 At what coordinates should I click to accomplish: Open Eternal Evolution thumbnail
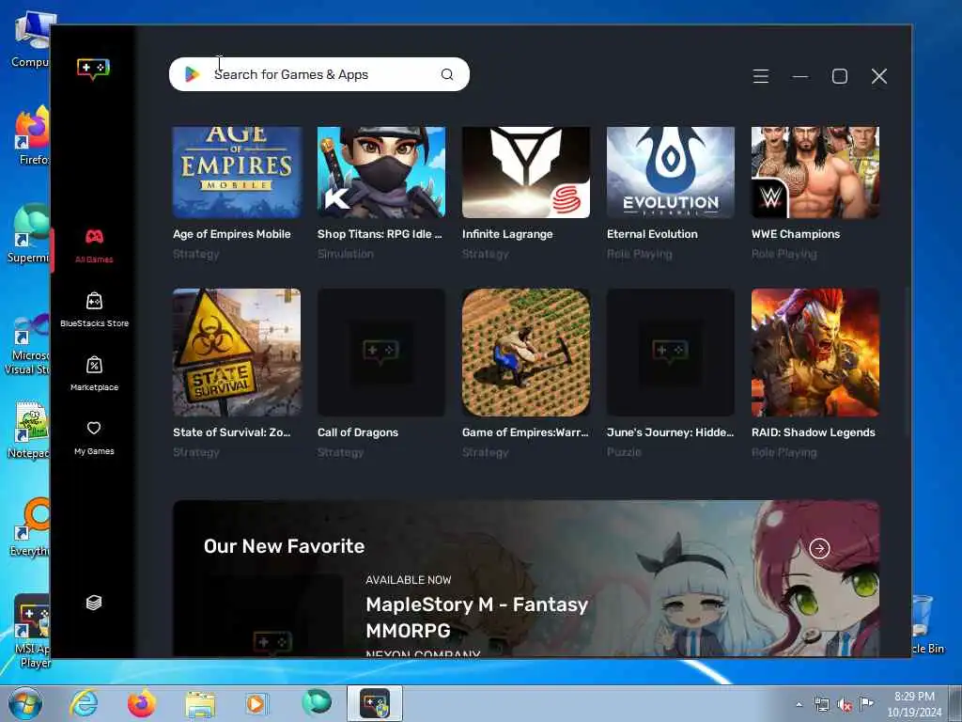[671, 173]
